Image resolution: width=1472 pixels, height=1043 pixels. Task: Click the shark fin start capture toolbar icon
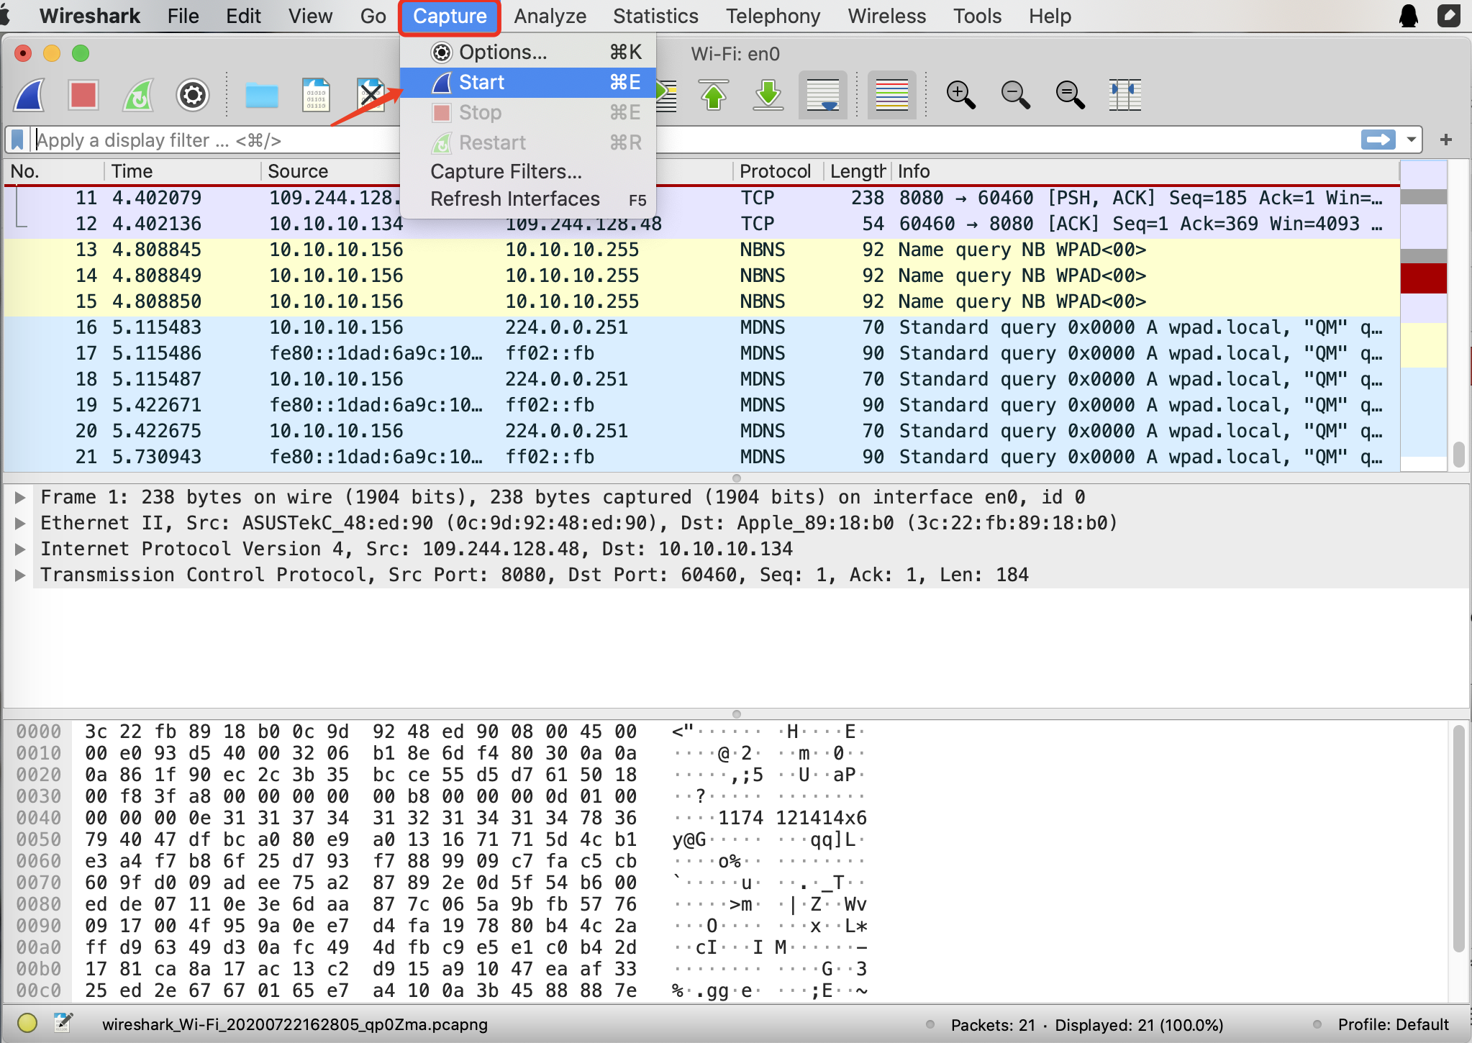pyautogui.click(x=30, y=95)
